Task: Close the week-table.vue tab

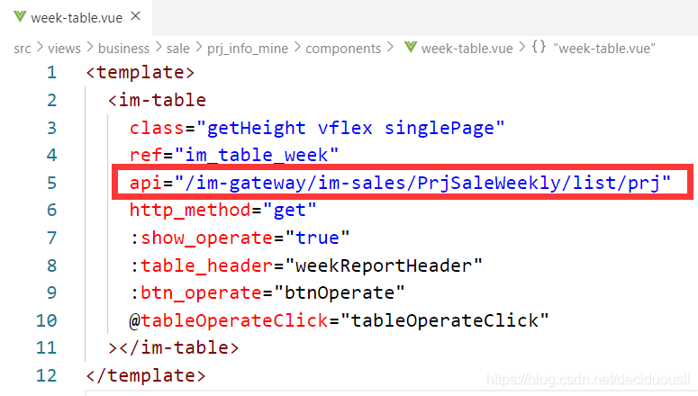Action: [136, 16]
